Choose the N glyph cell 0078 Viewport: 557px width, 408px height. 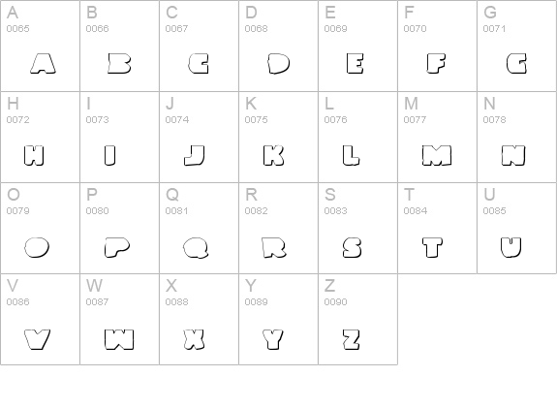click(516, 138)
